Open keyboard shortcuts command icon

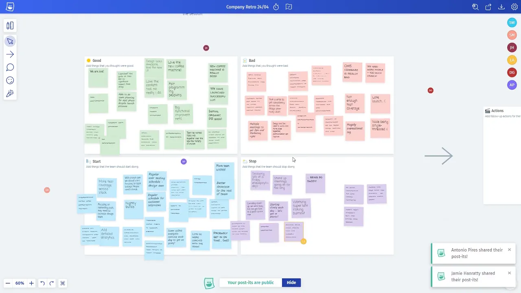click(x=63, y=283)
